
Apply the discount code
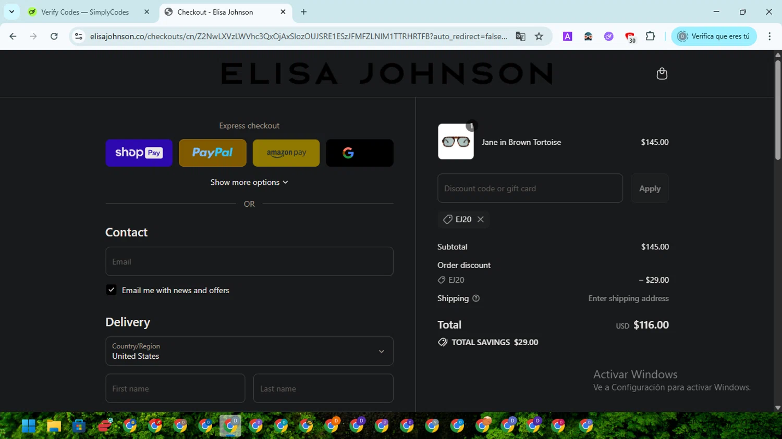tap(650, 188)
